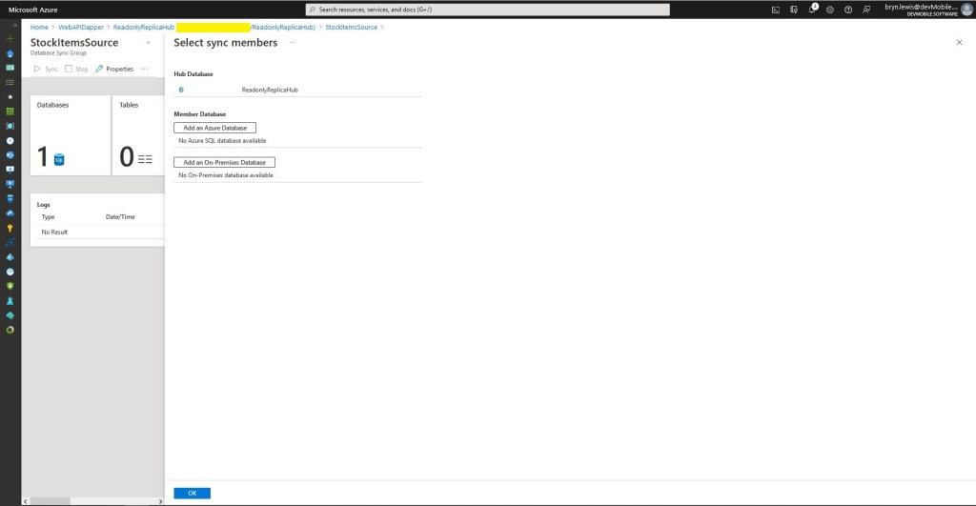The width and height of the screenshot is (976, 506).
Task: Open the Directories and subscriptions filter icon
Action: [x=794, y=10]
